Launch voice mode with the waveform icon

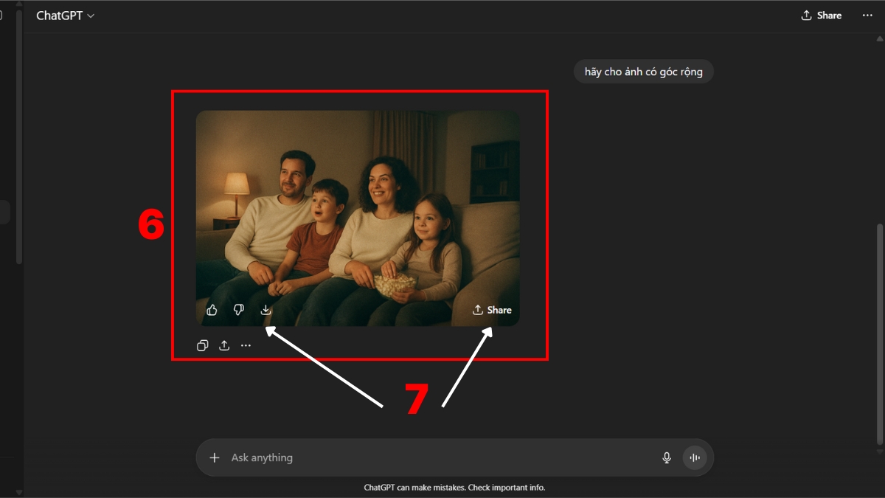click(694, 457)
